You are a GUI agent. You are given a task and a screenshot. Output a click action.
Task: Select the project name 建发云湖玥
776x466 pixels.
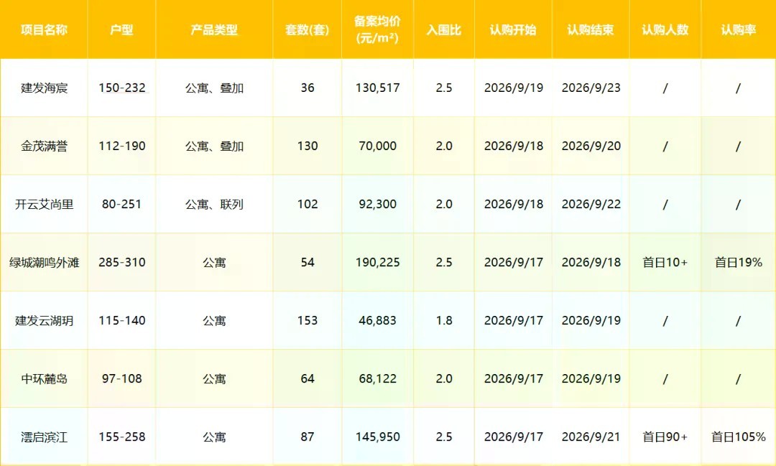click(x=44, y=320)
